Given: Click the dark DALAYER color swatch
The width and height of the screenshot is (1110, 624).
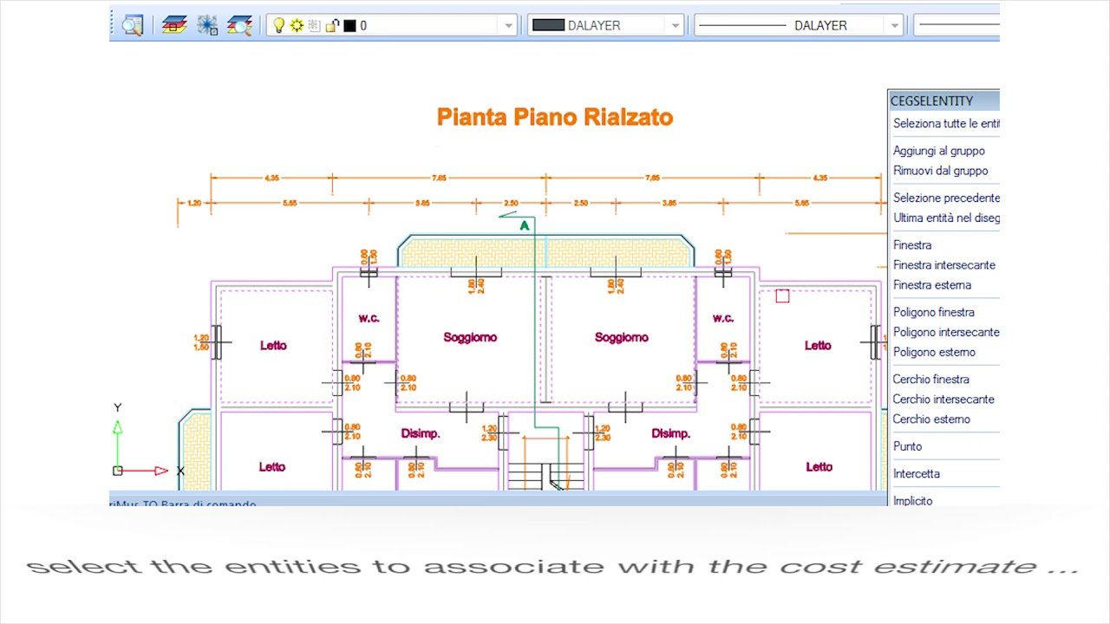Looking at the screenshot, I should pyautogui.click(x=548, y=26).
